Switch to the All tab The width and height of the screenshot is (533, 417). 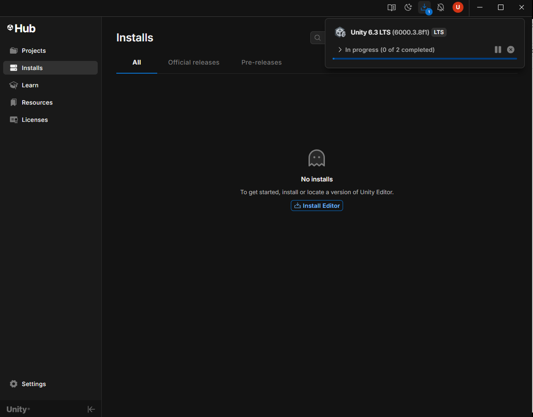pos(137,62)
